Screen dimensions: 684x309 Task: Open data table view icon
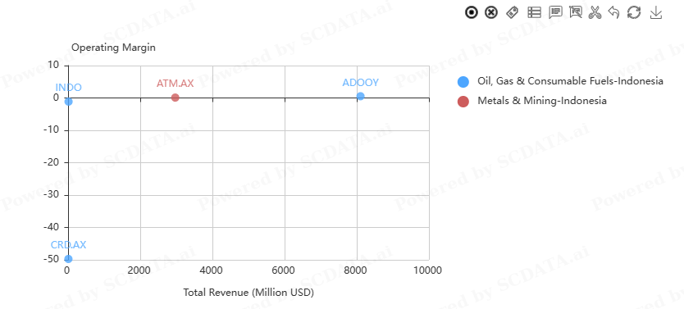coord(535,12)
